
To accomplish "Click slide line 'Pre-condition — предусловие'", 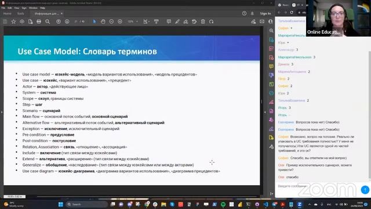I will click(x=48, y=135).
